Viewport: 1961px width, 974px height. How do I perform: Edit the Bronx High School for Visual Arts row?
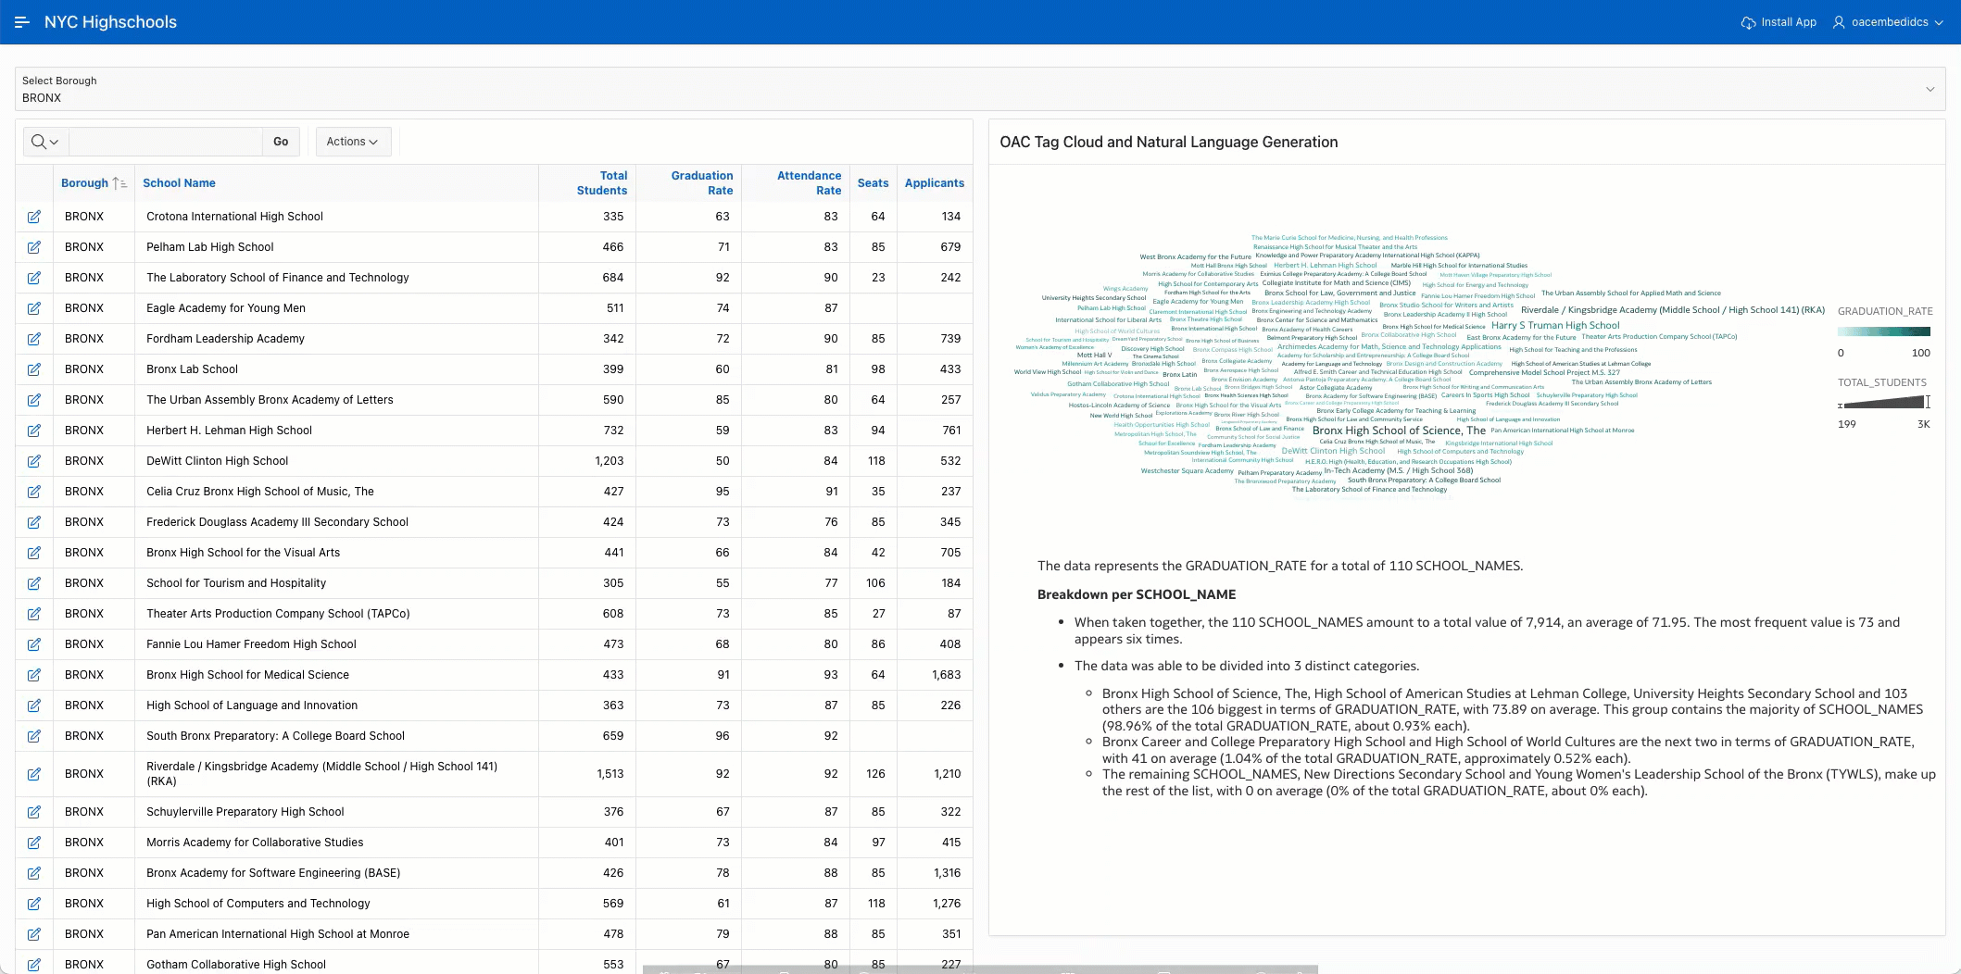click(34, 553)
